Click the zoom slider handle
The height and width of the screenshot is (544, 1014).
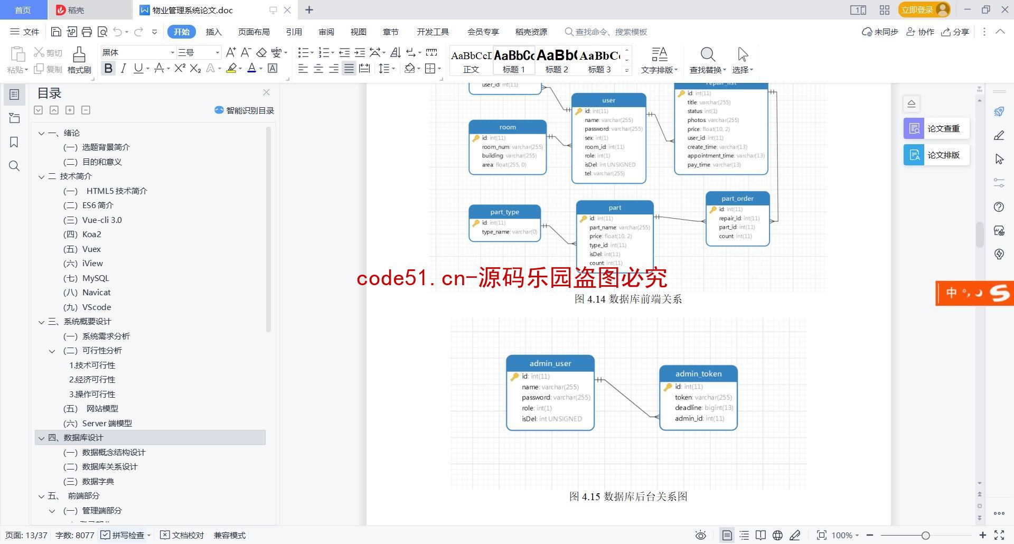tap(925, 535)
